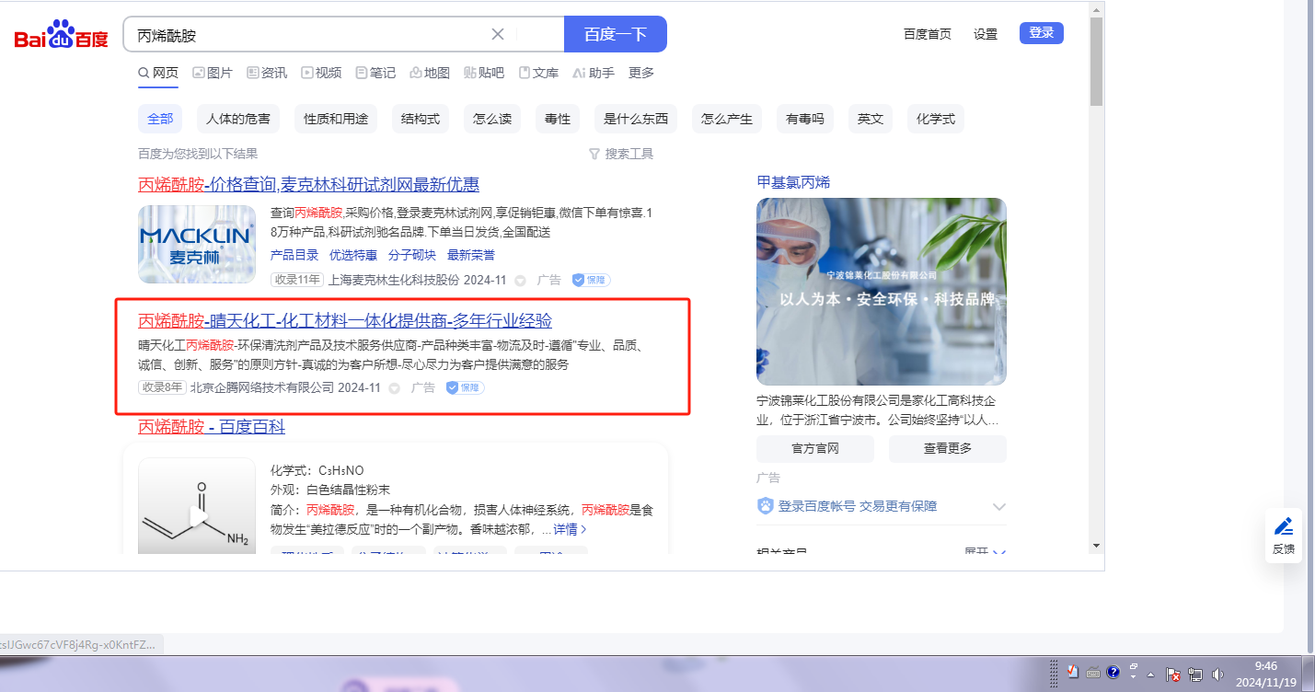Click the Action Center flag icon in tray
Image resolution: width=1315 pixels, height=692 pixels.
[x=1173, y=675]
